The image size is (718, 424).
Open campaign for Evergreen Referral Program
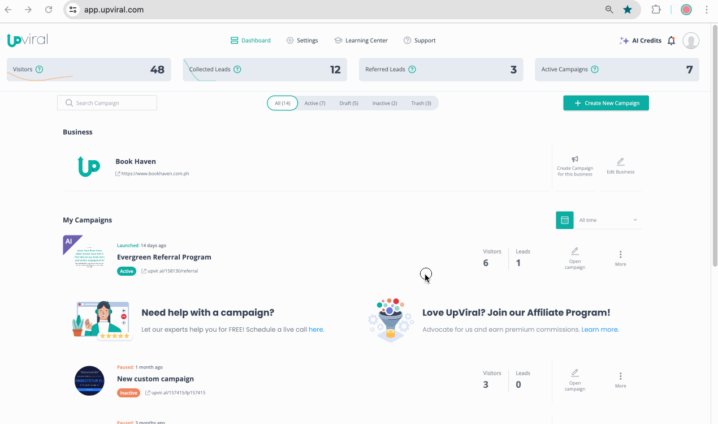point(575,258)
